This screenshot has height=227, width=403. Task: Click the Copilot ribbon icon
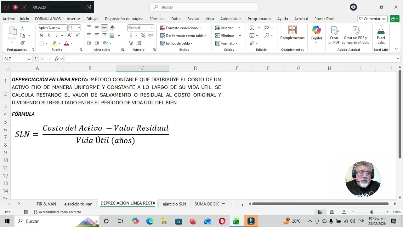point(316,30)
